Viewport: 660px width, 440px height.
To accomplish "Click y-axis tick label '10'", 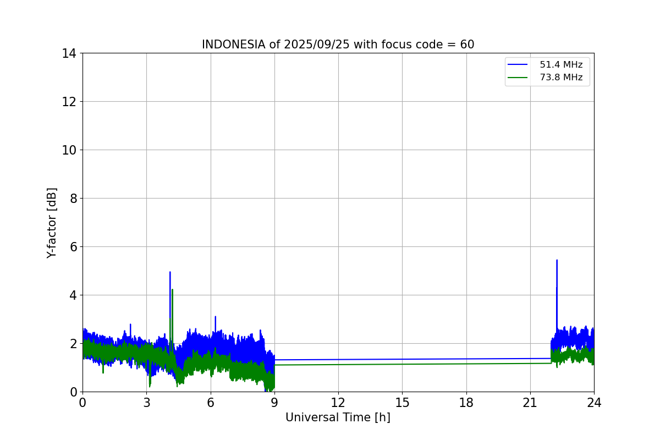I will (x=69, y=150).
